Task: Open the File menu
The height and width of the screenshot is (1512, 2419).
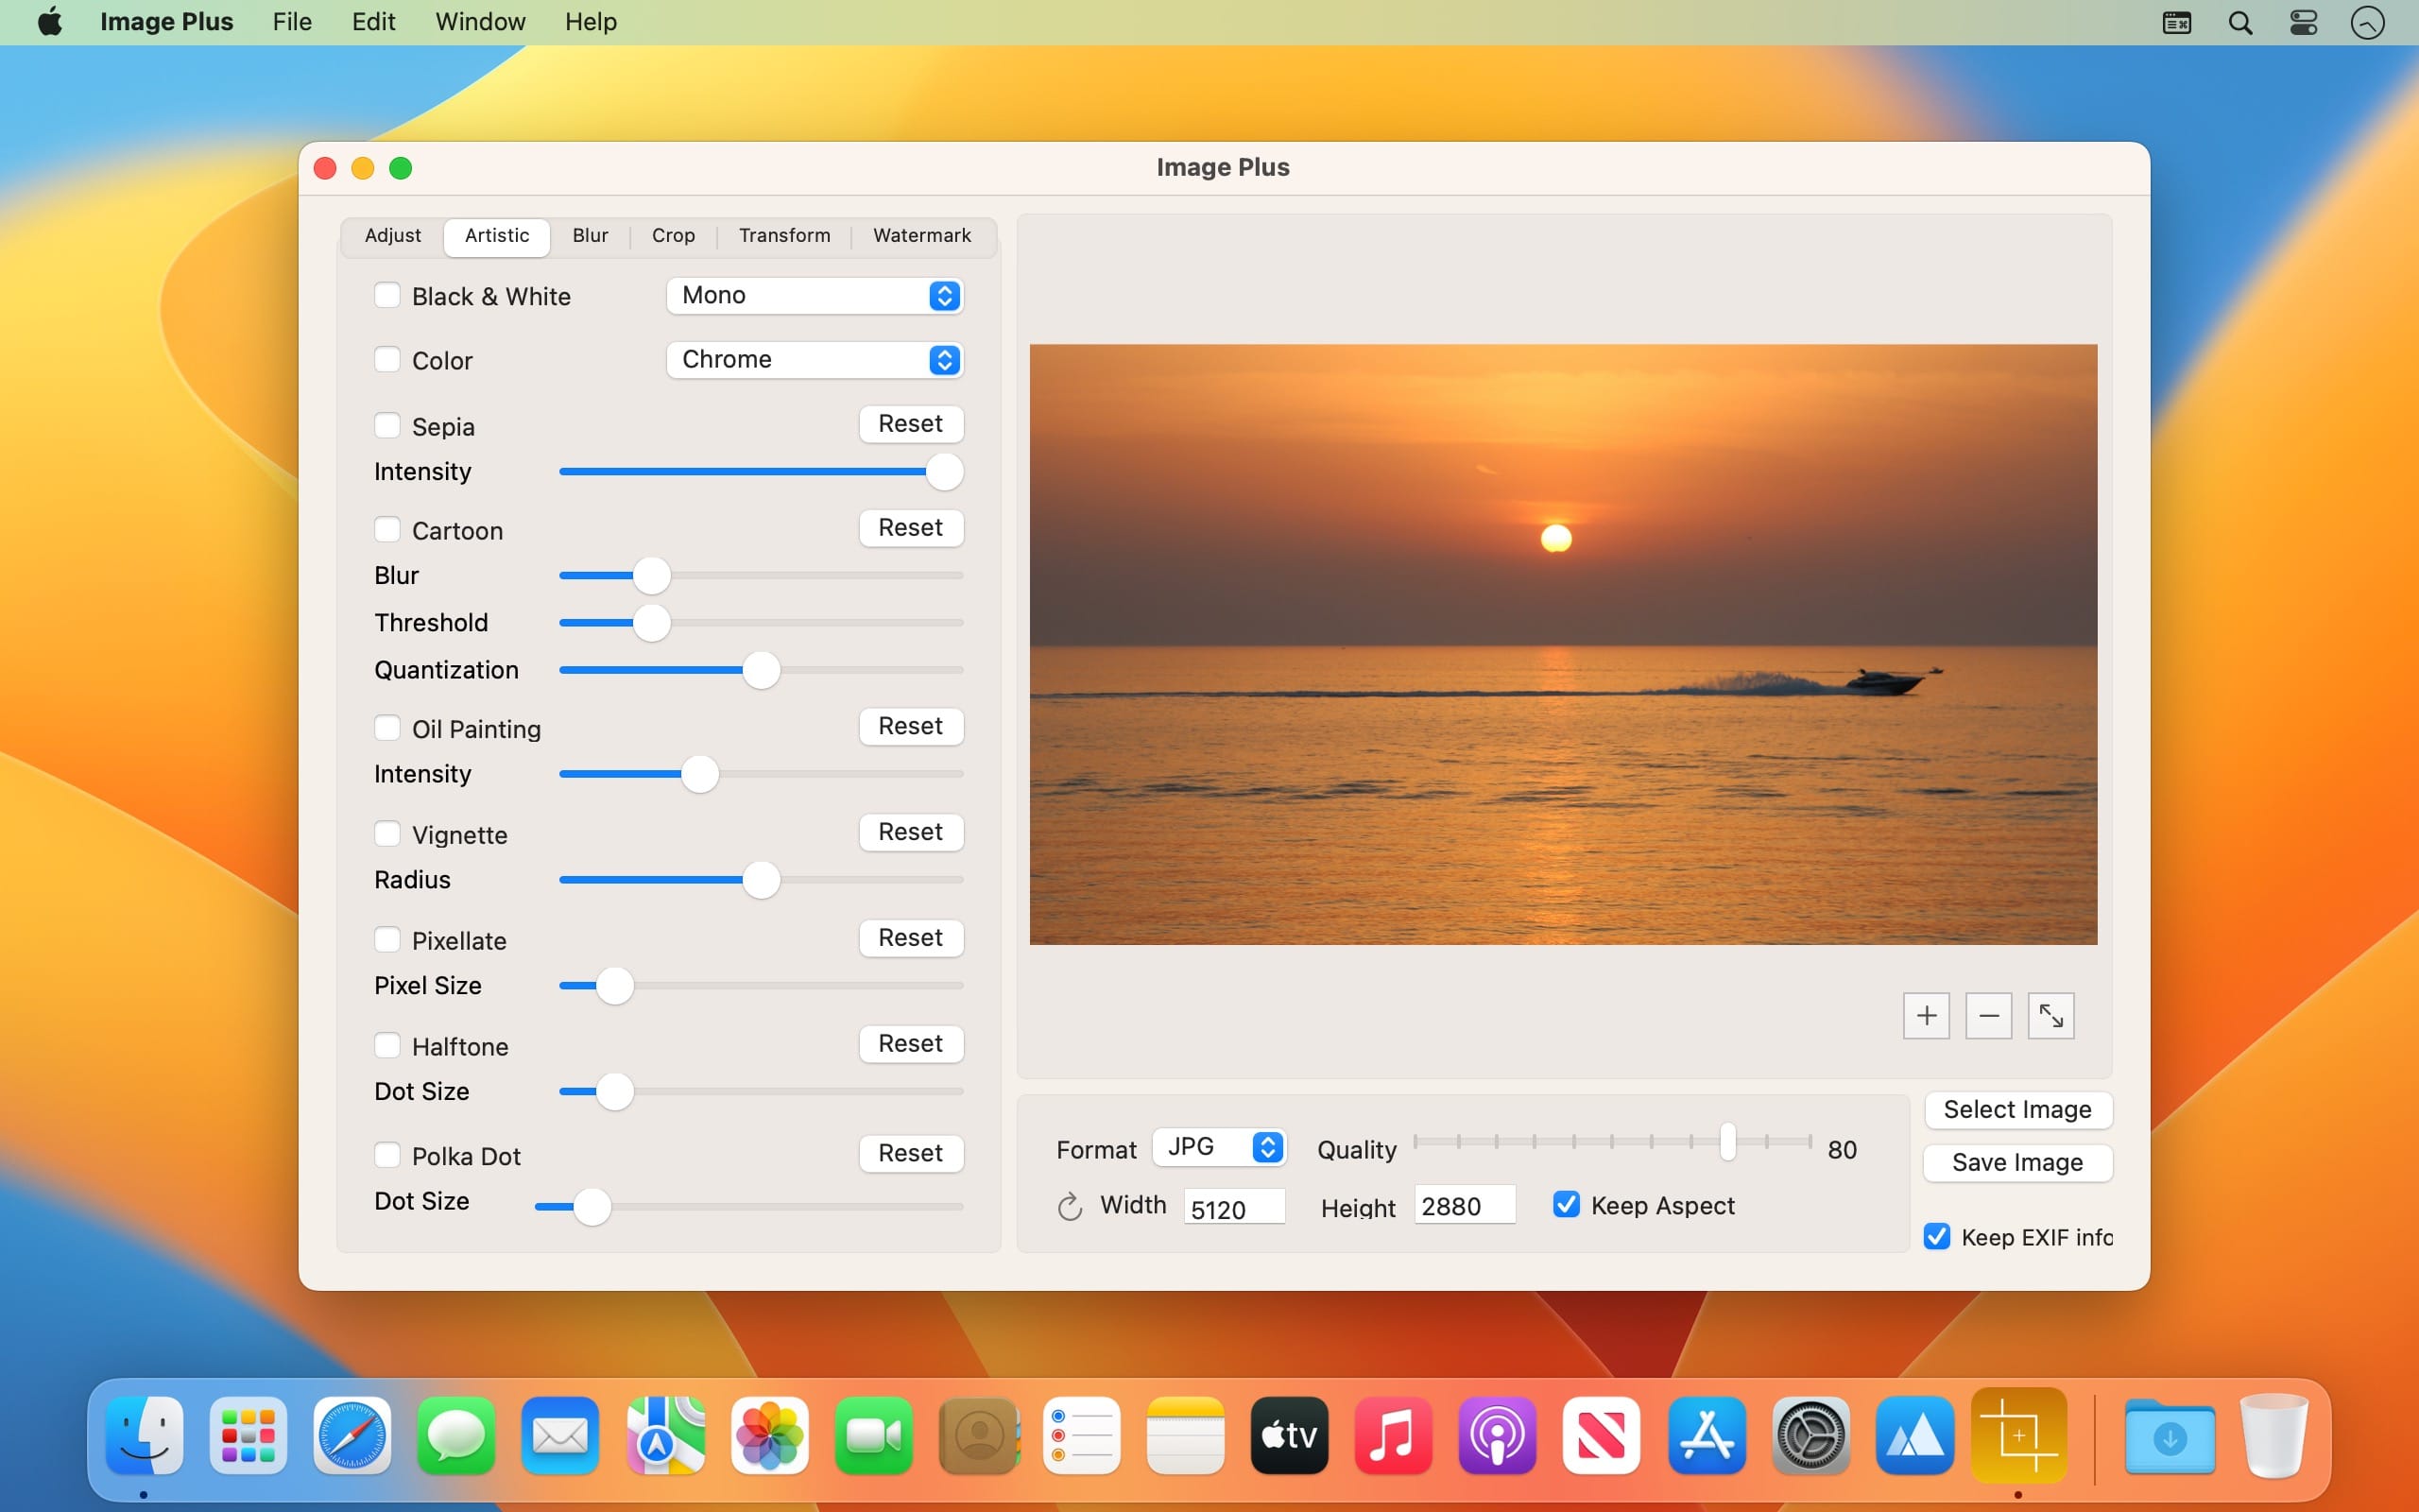Action: click(292, 22)
